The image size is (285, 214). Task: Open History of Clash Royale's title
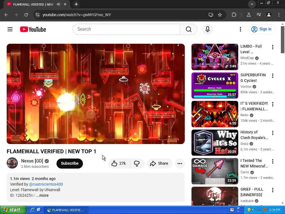[254, 135]
